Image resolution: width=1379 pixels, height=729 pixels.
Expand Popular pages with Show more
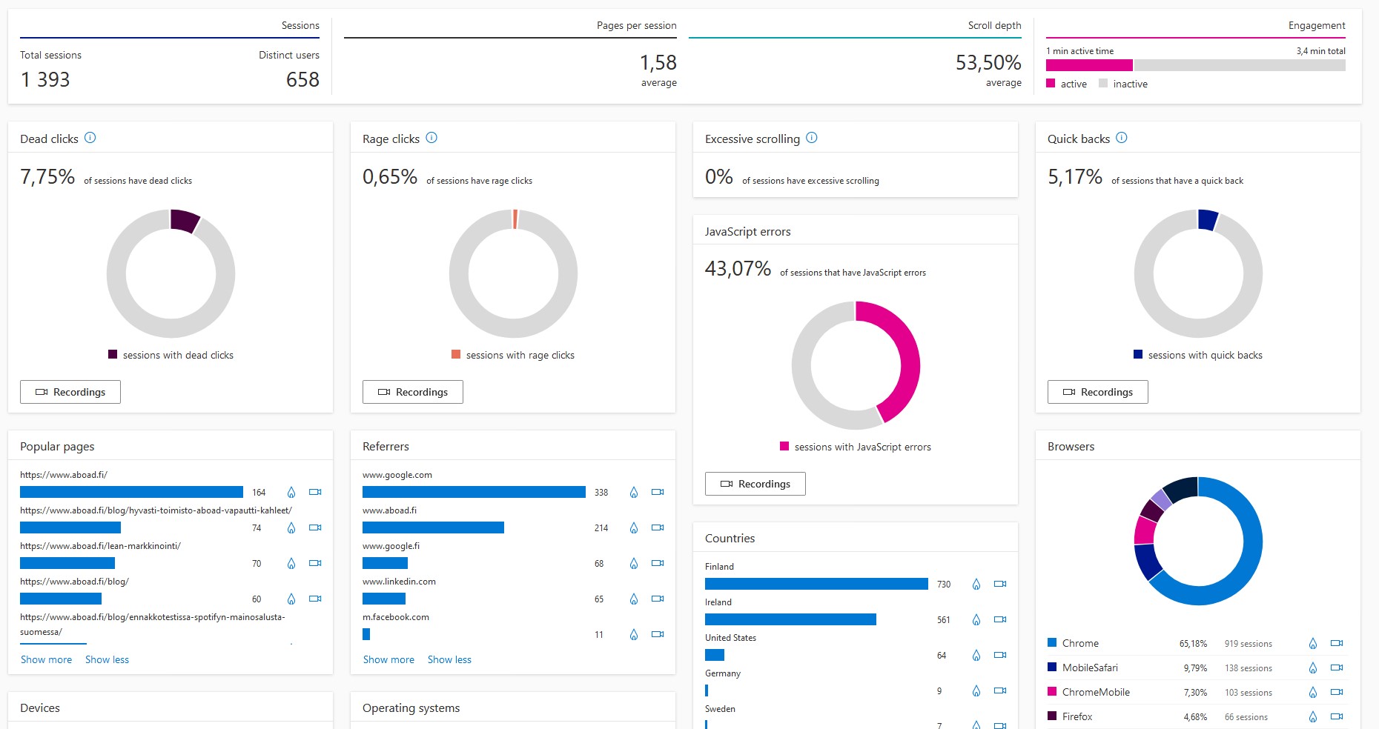click(x=46, y=659)
